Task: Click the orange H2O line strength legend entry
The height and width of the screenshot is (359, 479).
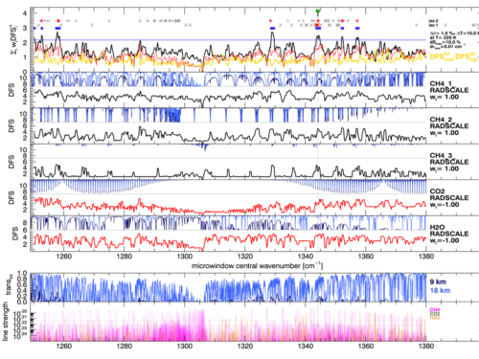Action: (x=435, y=318)
